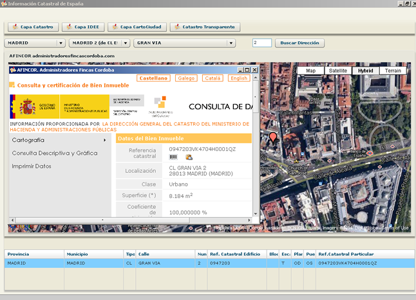Click cell 0947203 in results table
Screen dimensions: 416x300
point(236,263)
